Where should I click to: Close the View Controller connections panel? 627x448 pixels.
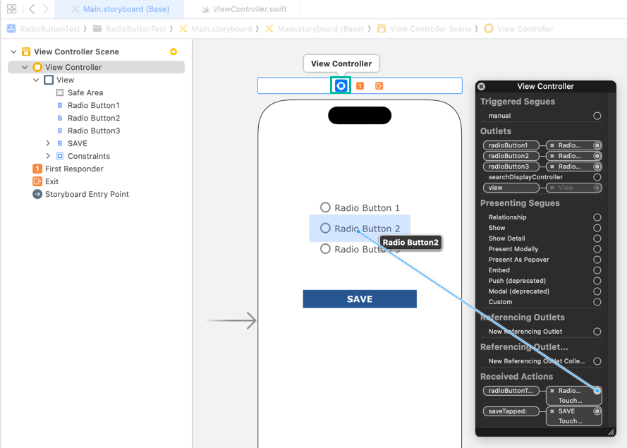pyautogui.click(x=481, y=86)
